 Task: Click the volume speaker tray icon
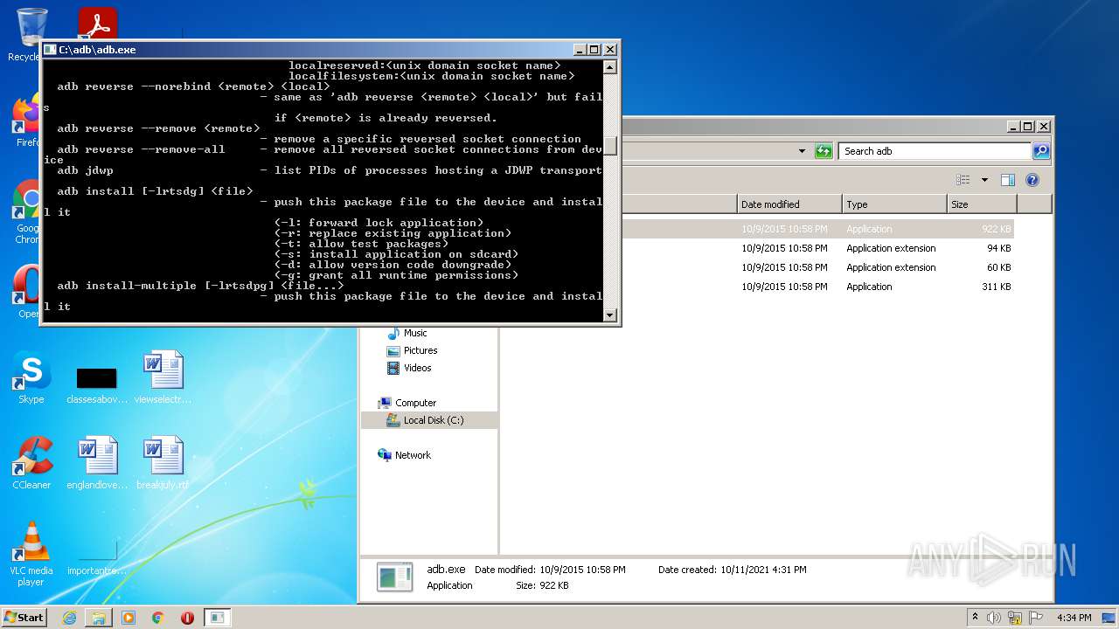click(994, 618)
